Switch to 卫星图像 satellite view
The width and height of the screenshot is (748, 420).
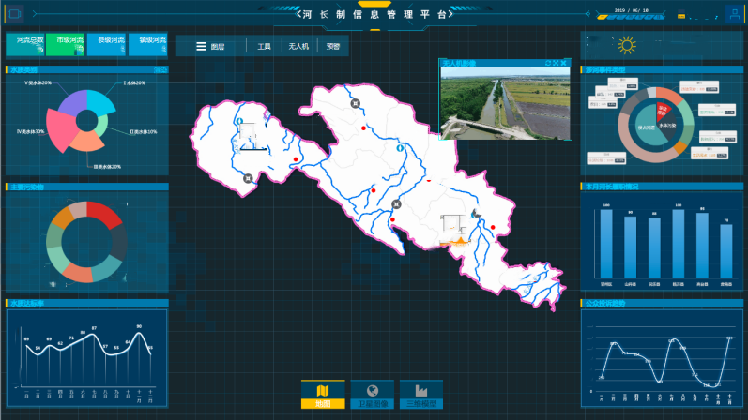[x=373, y=395]
